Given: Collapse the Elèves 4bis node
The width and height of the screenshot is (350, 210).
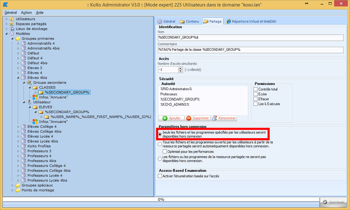Looking at the screenshot, I should pyautogui.click(x=18, y=78).
